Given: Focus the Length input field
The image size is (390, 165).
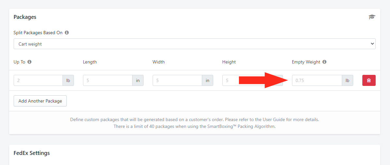Looking at the screenshot, I should [108, 80].
